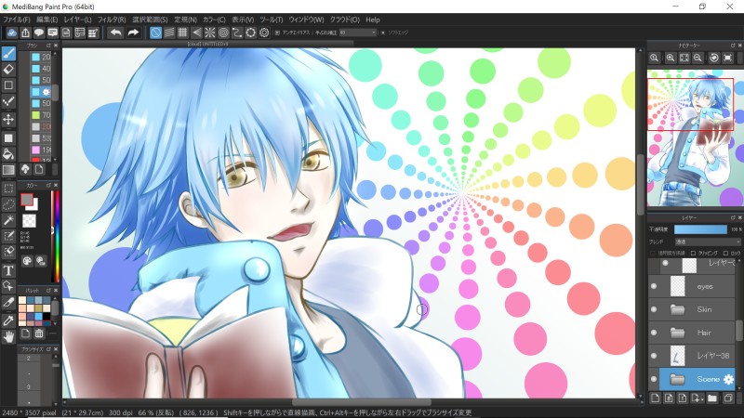Screen dimensions: 744x418
Task: Enable concentric circle snap guide
Action: (x=223, y=33)
